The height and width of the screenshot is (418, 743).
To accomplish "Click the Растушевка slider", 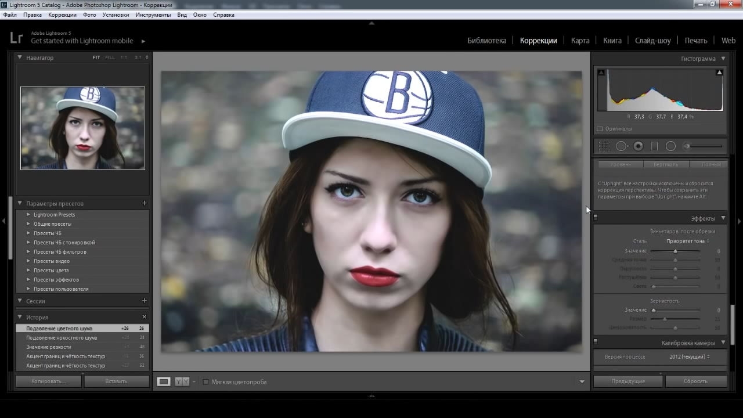I will click(x=675, y=278).
